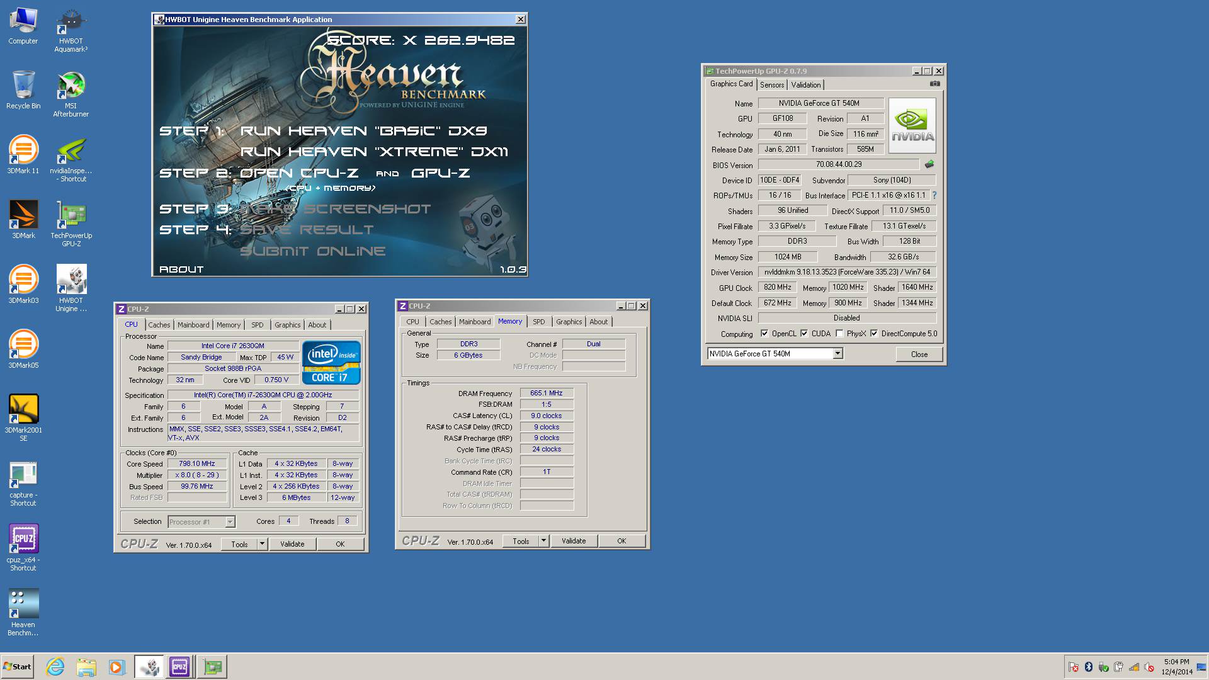Switch to HWBOT Heaven taskbar button
The height and width of the screenshot is (680, 1209).
coord(149,667)
